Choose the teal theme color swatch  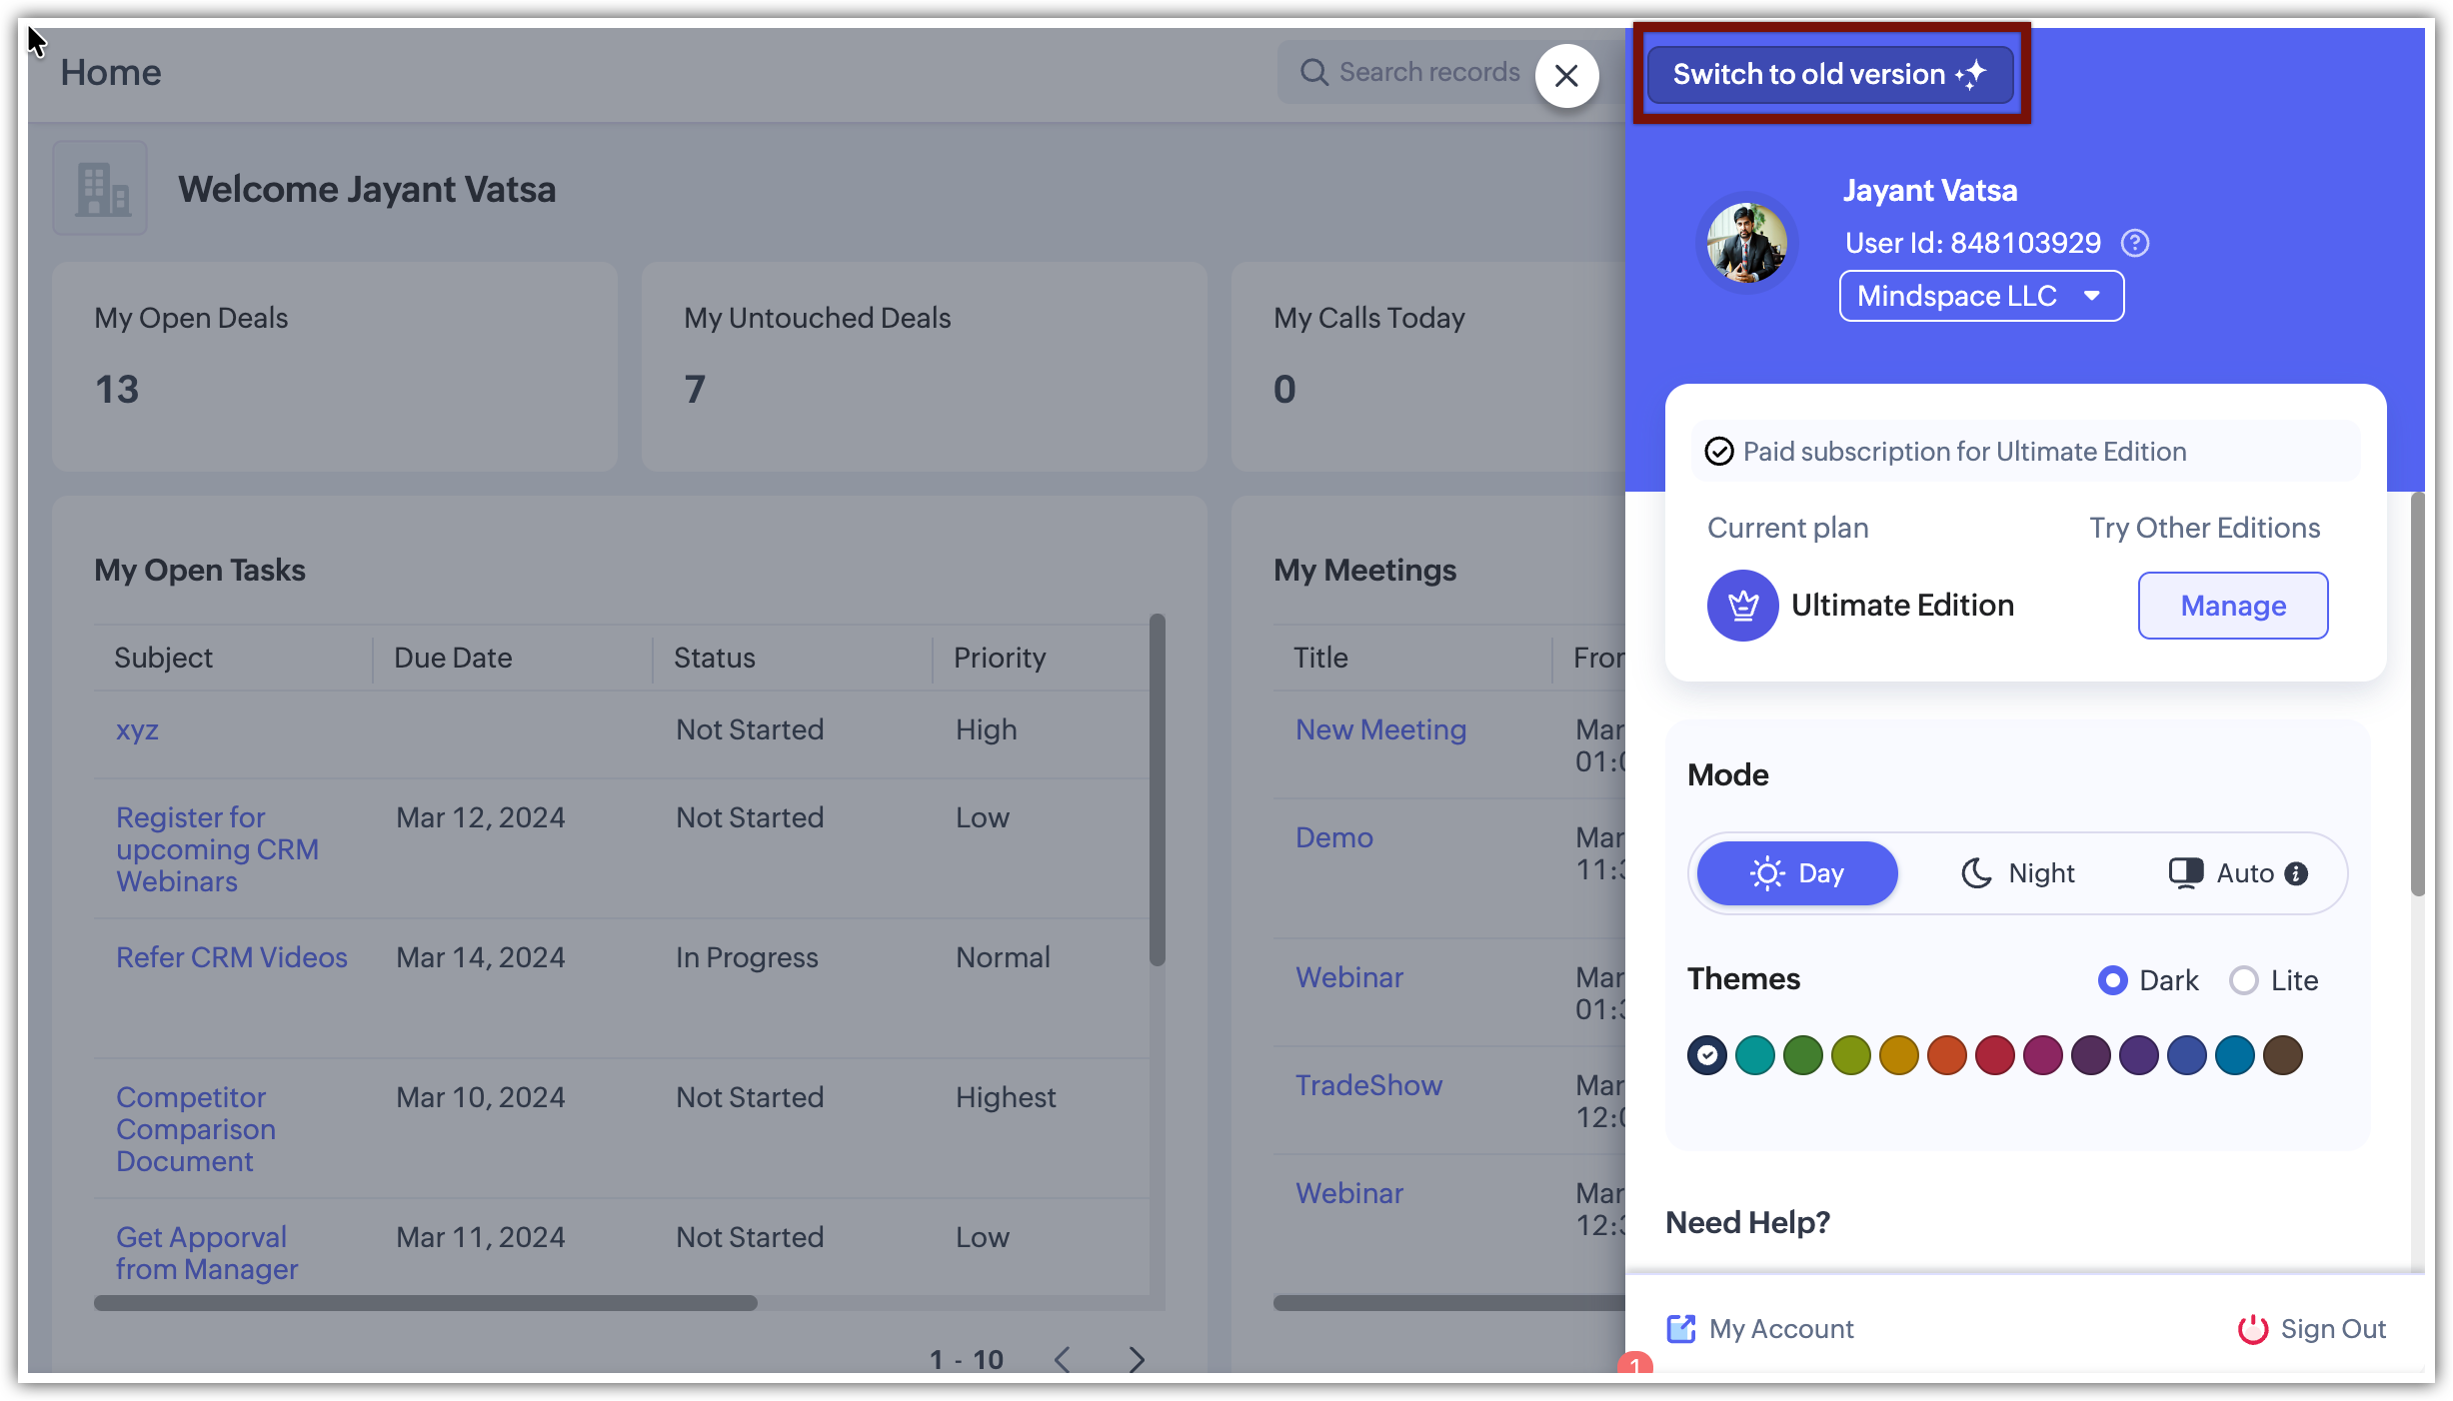pyautogui.click(x=1754, y=1055)
